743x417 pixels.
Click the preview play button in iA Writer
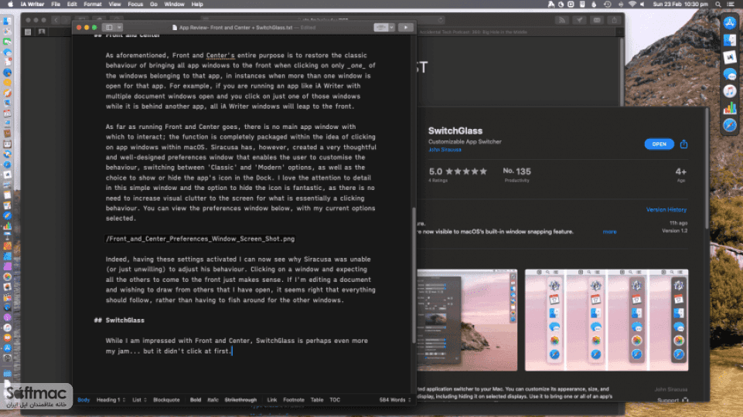tap(406, 28)
